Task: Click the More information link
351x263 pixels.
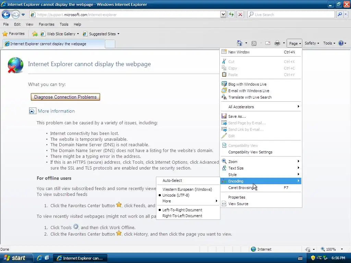Action: (56, 111)
